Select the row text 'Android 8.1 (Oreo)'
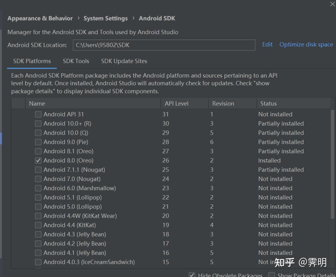The height and width of the screenshot is (277, 336). pos(68,151)
